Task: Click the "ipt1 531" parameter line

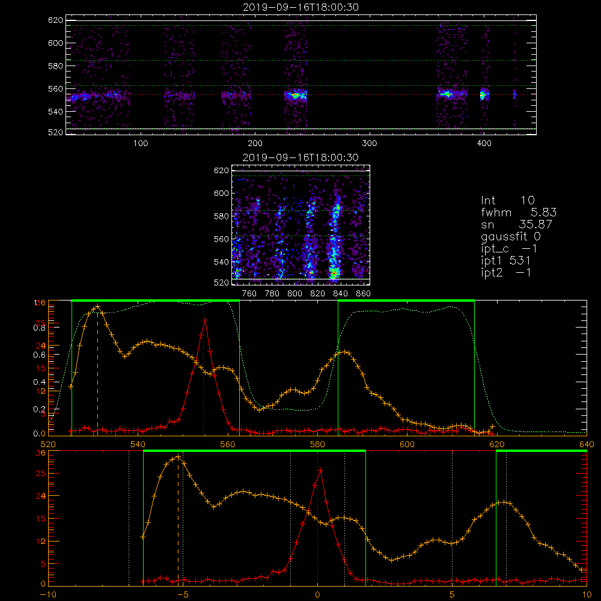Action: pyautogui.click(x=505, y=261)
